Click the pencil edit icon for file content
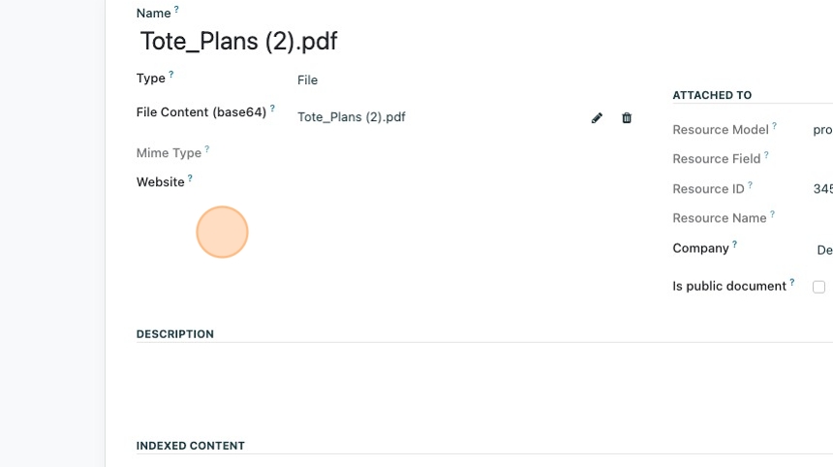The height and width of the screenshot is (467, 833). coord(597,118)
